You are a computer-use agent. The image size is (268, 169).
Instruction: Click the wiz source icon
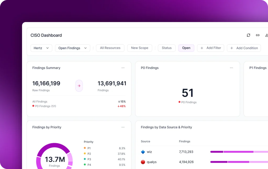(x=143, y=152)
